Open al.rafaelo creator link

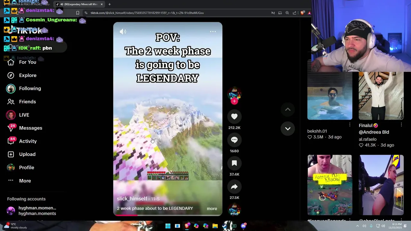pyautogui.click(x=368, y=139)
